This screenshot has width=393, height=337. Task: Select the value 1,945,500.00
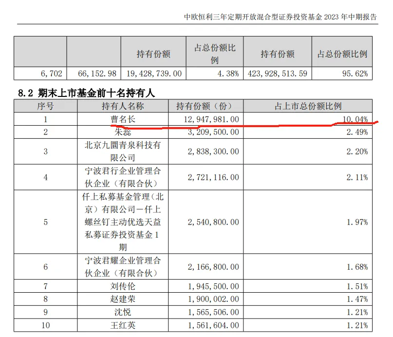213,286
